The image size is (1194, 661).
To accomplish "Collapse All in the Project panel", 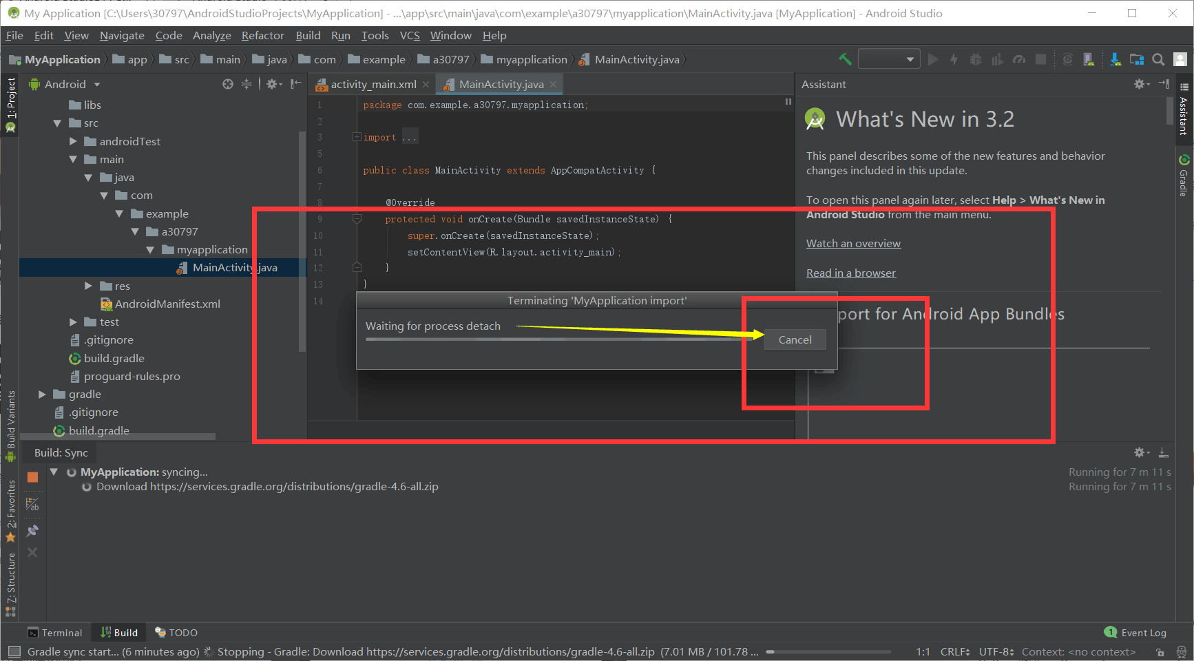I will (247, 84).
